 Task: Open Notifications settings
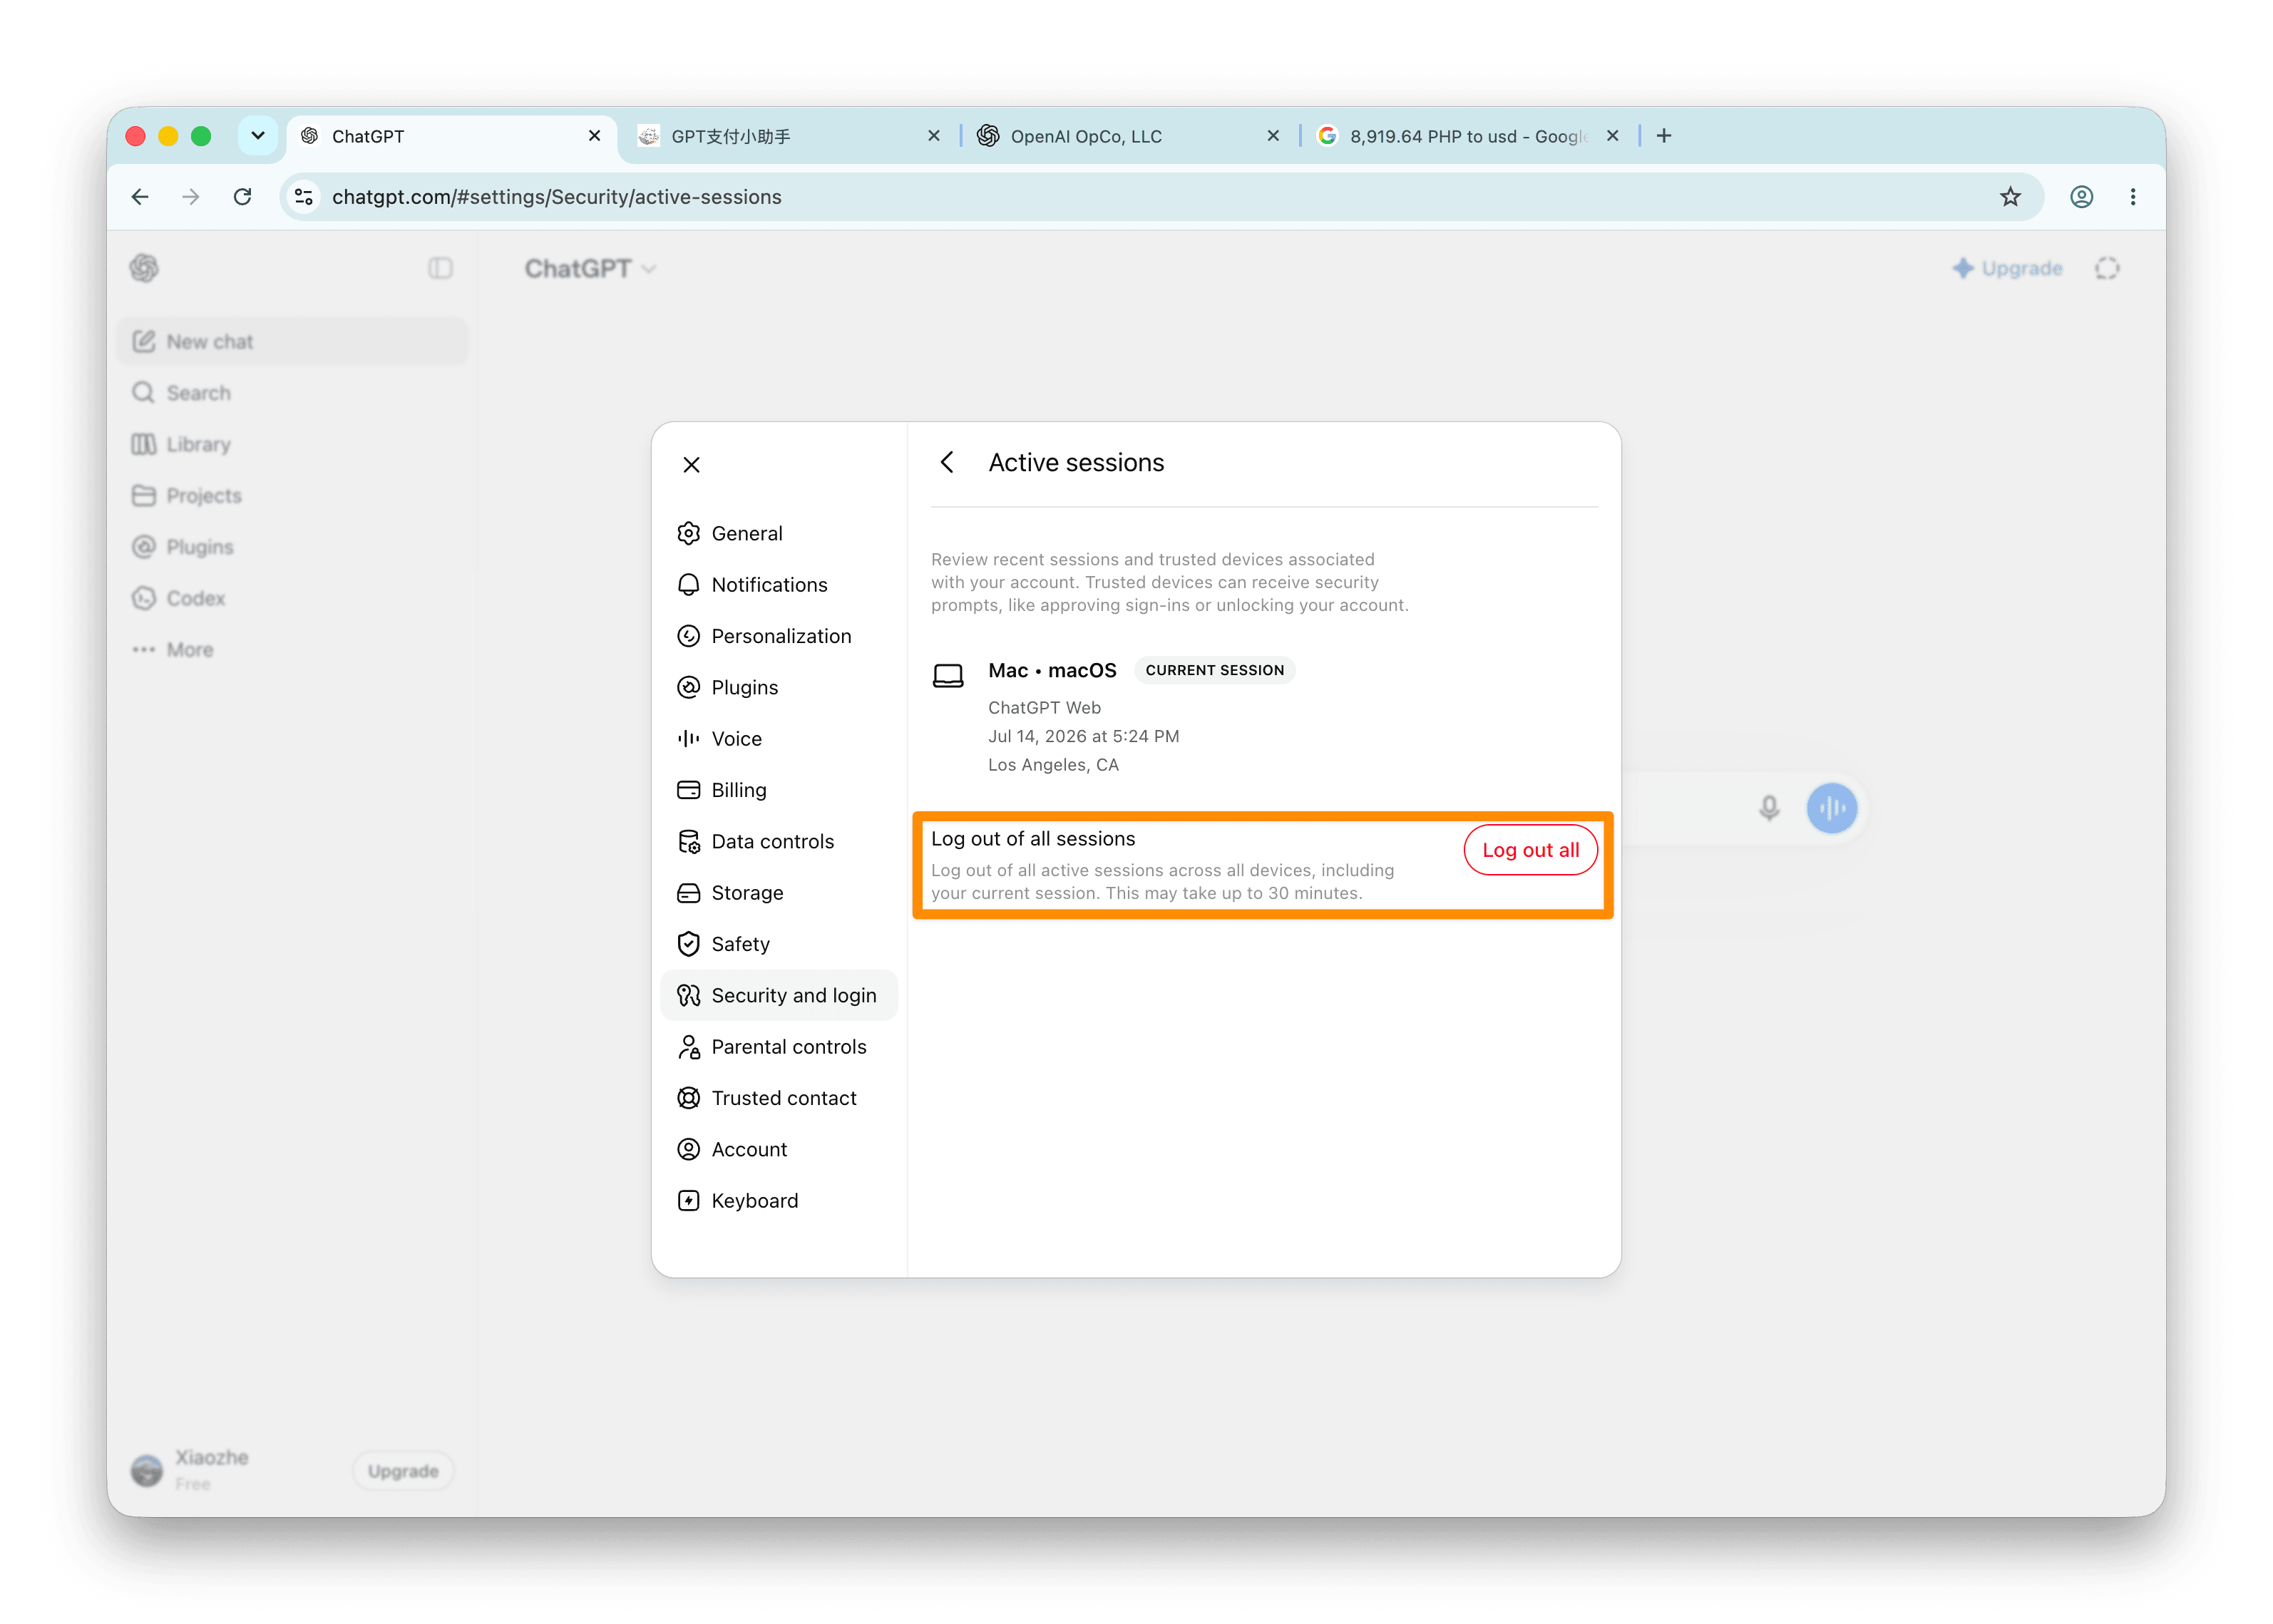(x=779, y=584)
